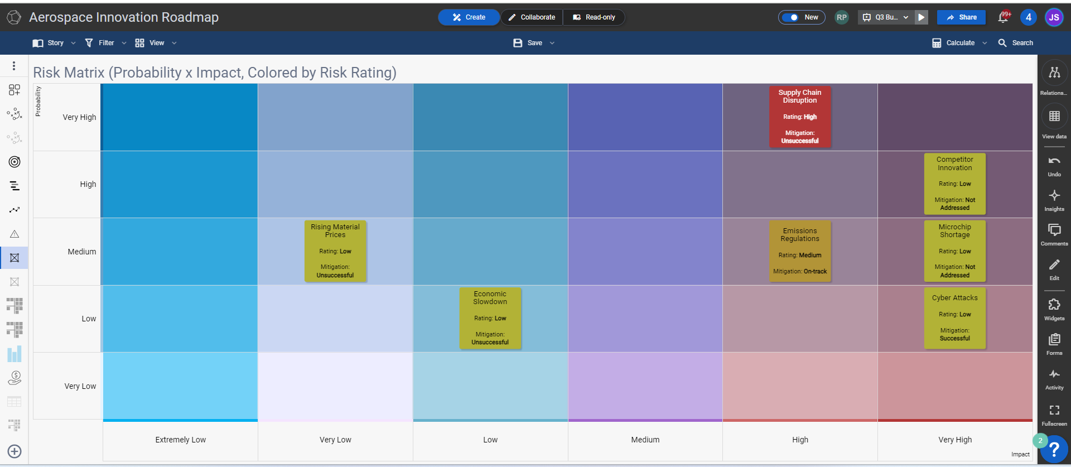This screenshot has width=1071, height=467.
Task: Select the target view icon in left sidebar
Action: [15, 162]
